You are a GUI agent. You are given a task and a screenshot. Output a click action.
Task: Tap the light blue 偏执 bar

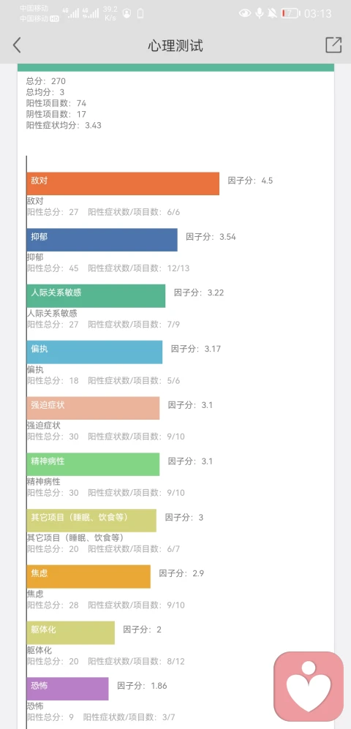pos(95,352)
